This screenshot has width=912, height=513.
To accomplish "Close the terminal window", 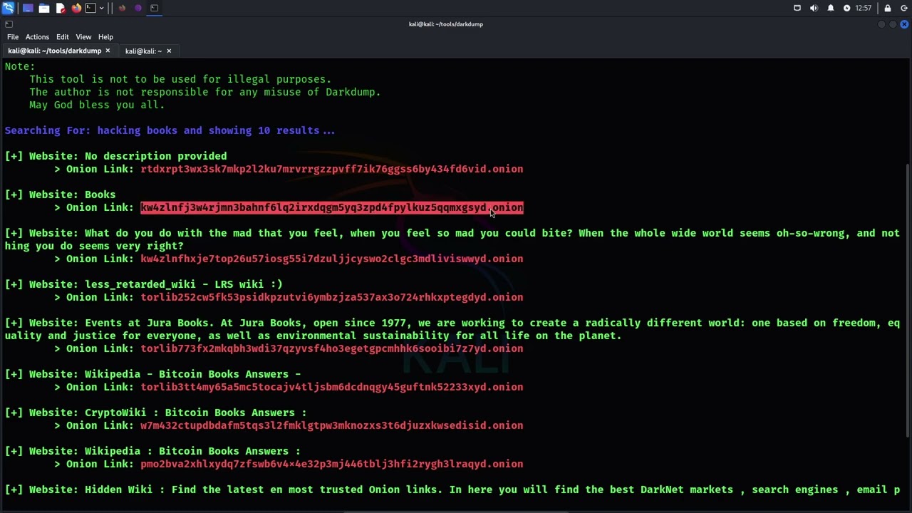I will click(x=904, y=24).
